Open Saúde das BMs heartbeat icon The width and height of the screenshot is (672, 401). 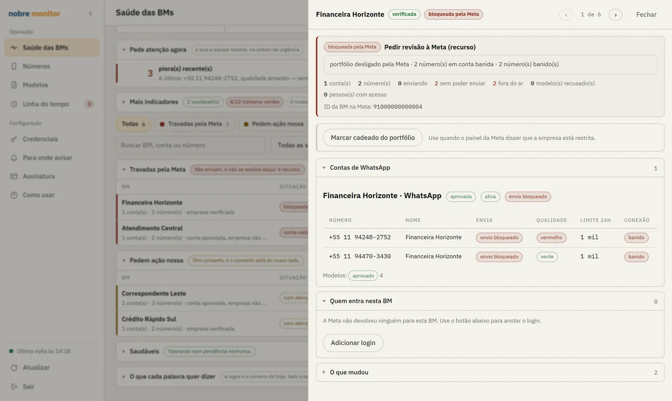pyautogui.click(x=14, y=48)
